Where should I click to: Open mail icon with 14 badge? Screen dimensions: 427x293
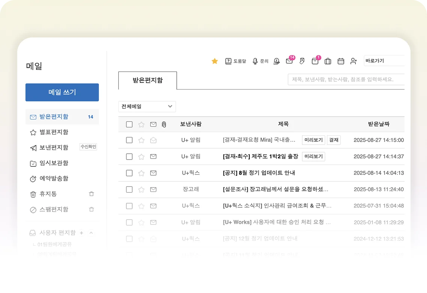tap(289, 61)
